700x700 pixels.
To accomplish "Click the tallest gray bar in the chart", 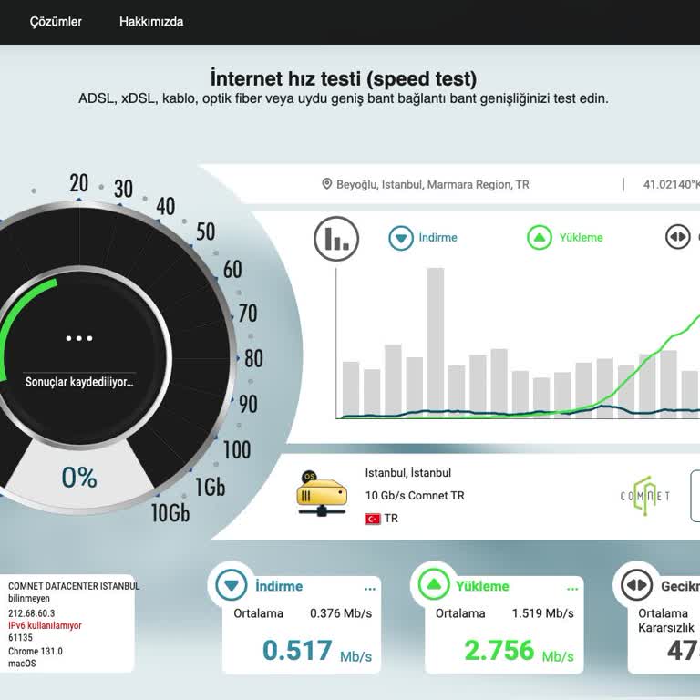I will (436, 343).
